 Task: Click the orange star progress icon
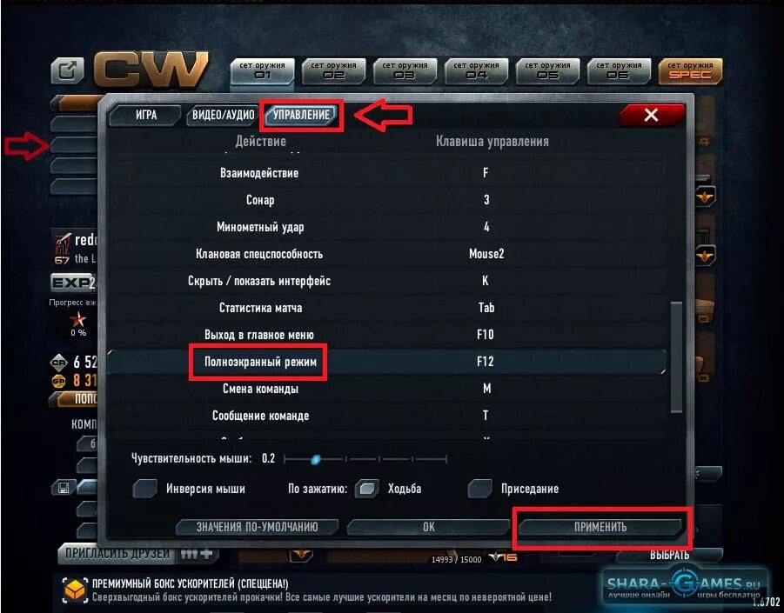[x=78, y=319]
